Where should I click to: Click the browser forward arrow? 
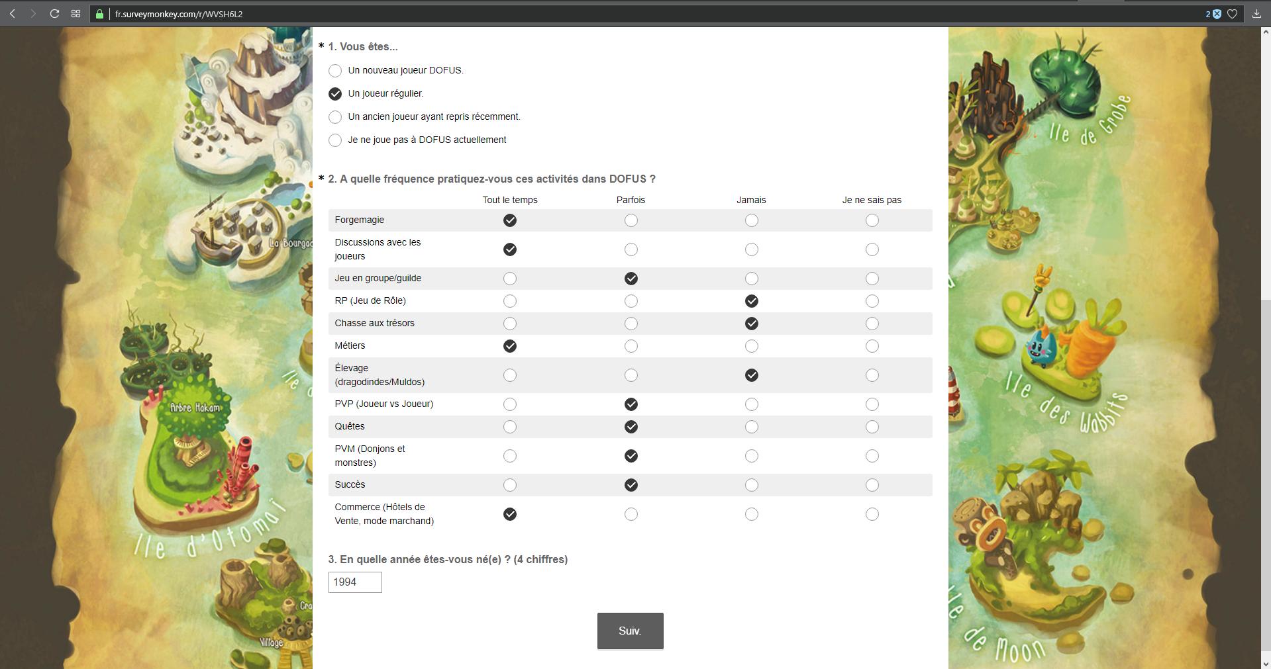33,14
